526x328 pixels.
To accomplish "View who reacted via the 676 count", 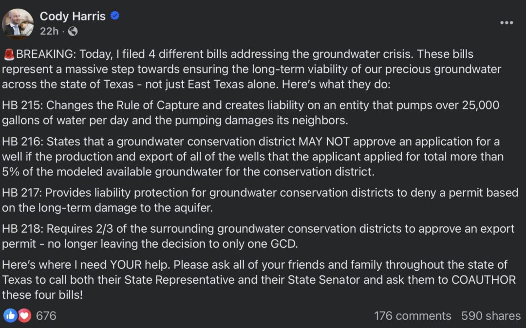I will tap(46, 315).
